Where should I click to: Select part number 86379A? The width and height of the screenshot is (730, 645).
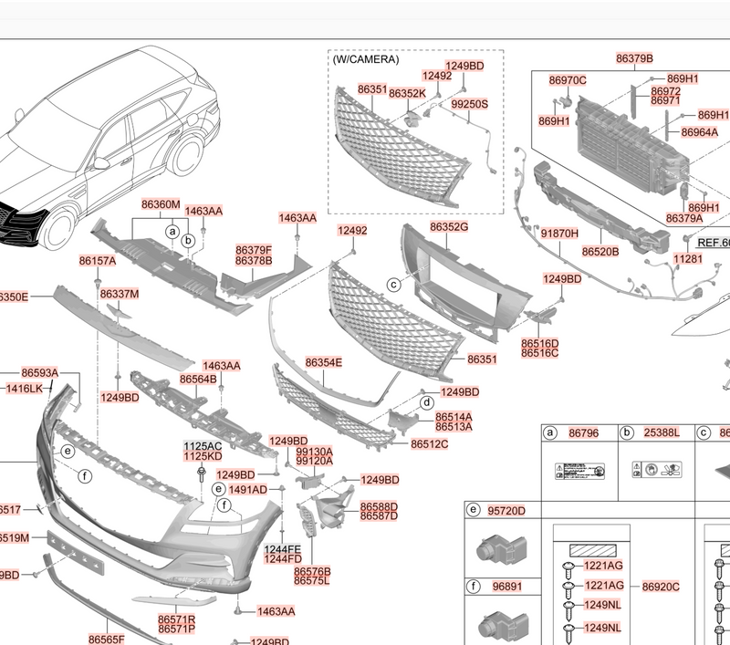(x=683, y=218)
